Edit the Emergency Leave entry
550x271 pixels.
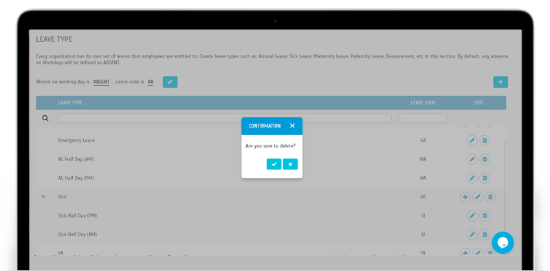click(x=472, y=141)
